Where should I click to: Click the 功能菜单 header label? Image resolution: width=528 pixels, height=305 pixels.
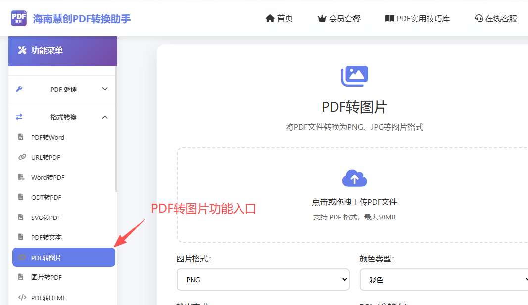[47, 50]
